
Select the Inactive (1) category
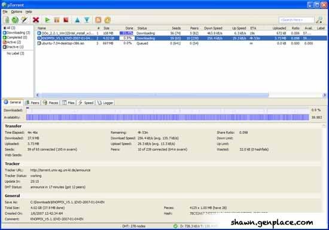tap(13, 47)
